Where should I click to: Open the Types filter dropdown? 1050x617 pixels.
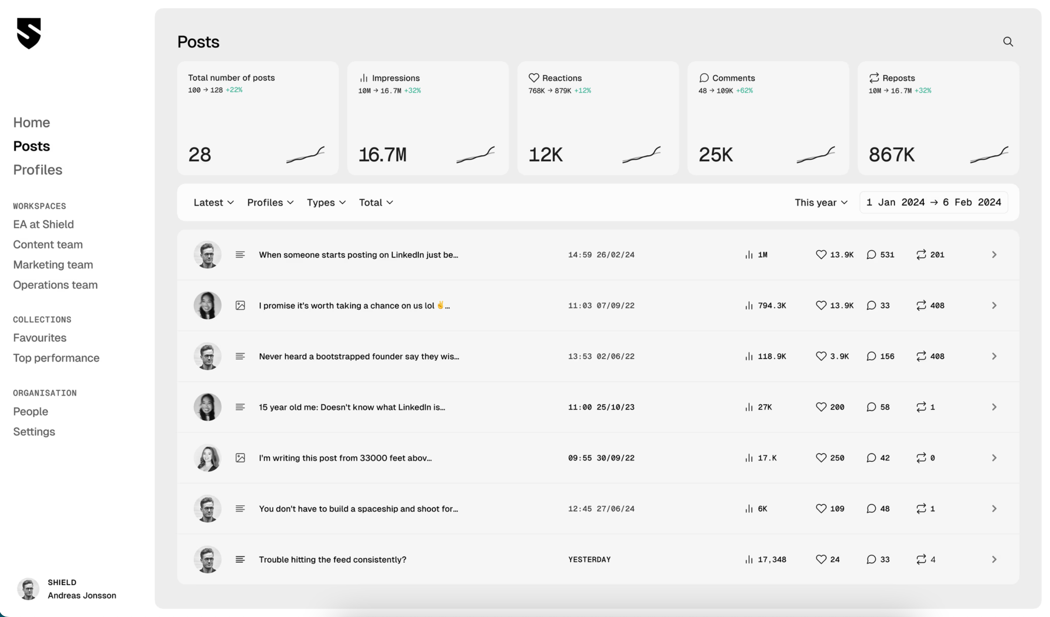(x=326, y=203)
